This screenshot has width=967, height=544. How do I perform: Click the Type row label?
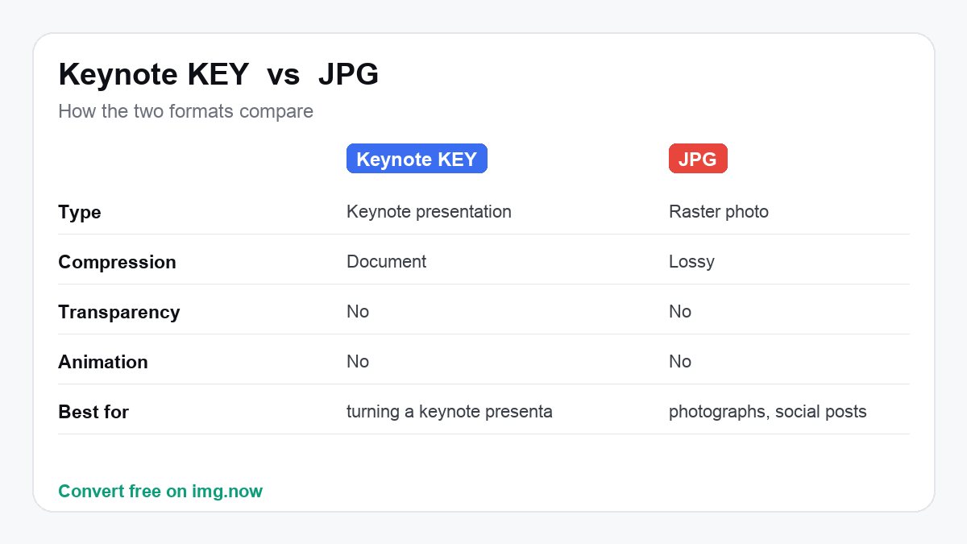coord(80,212)
